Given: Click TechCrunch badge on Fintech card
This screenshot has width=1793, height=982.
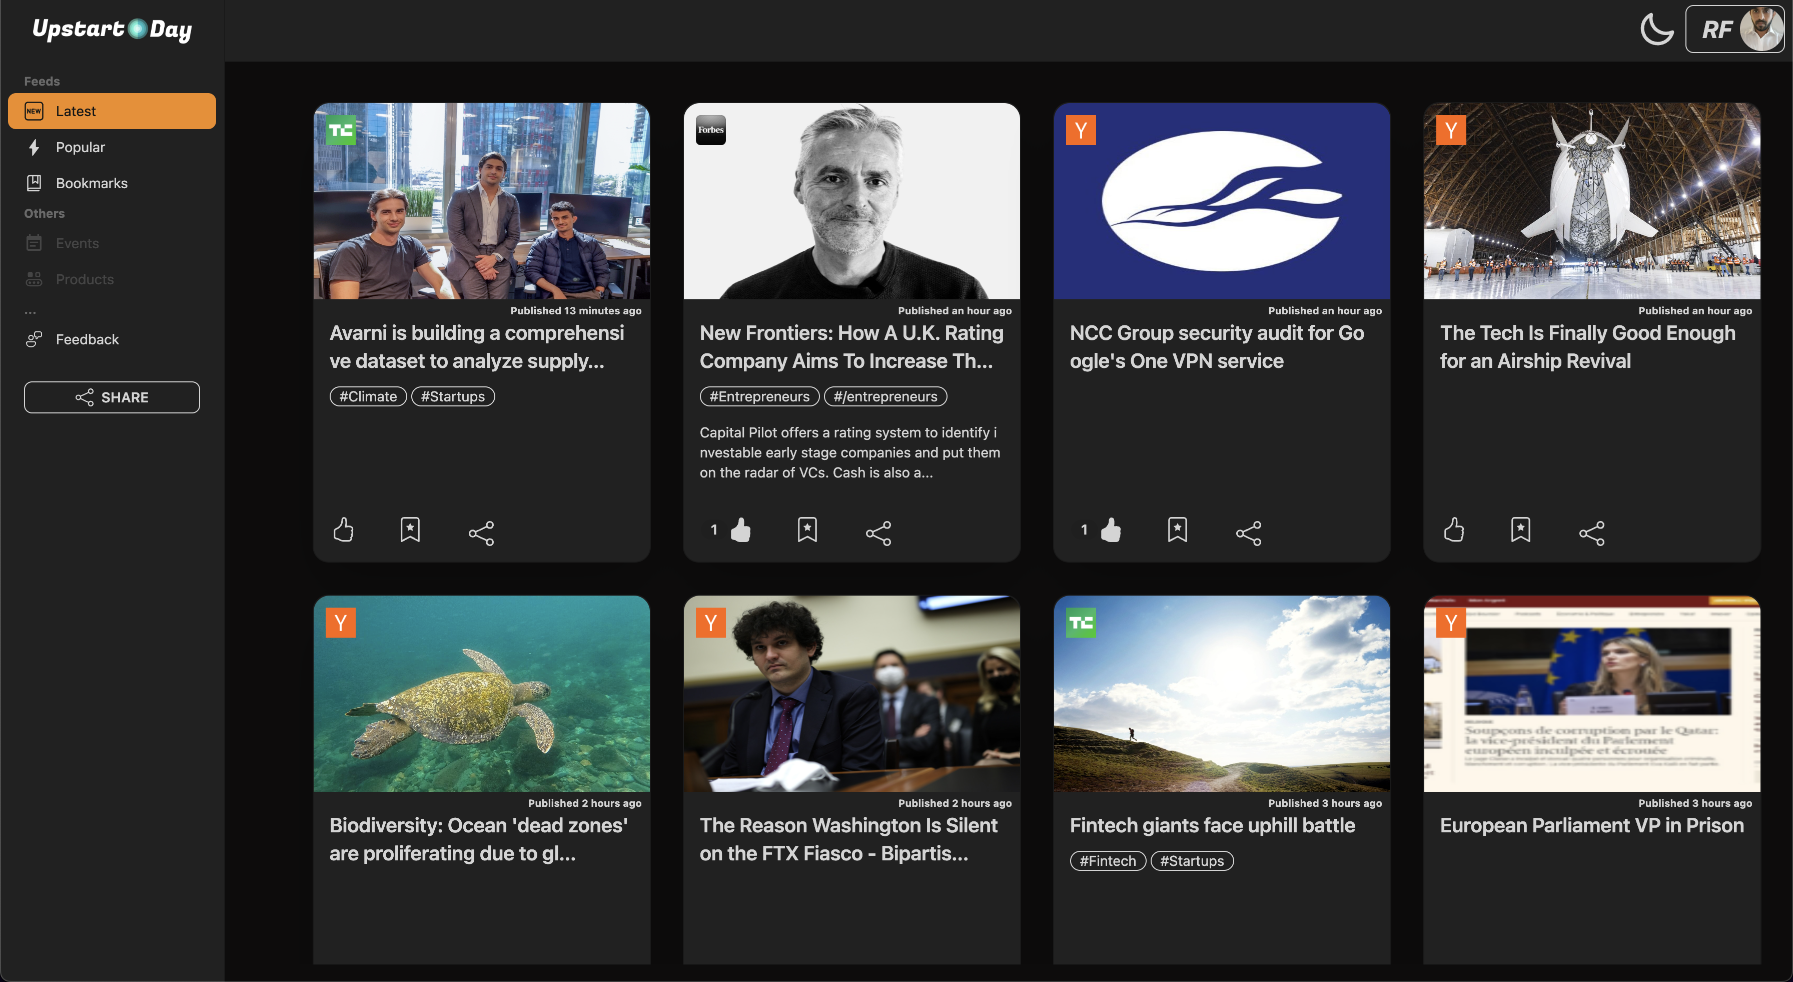Looking at the screenshot, I should pyautogui.click(x=1081, y=623).
